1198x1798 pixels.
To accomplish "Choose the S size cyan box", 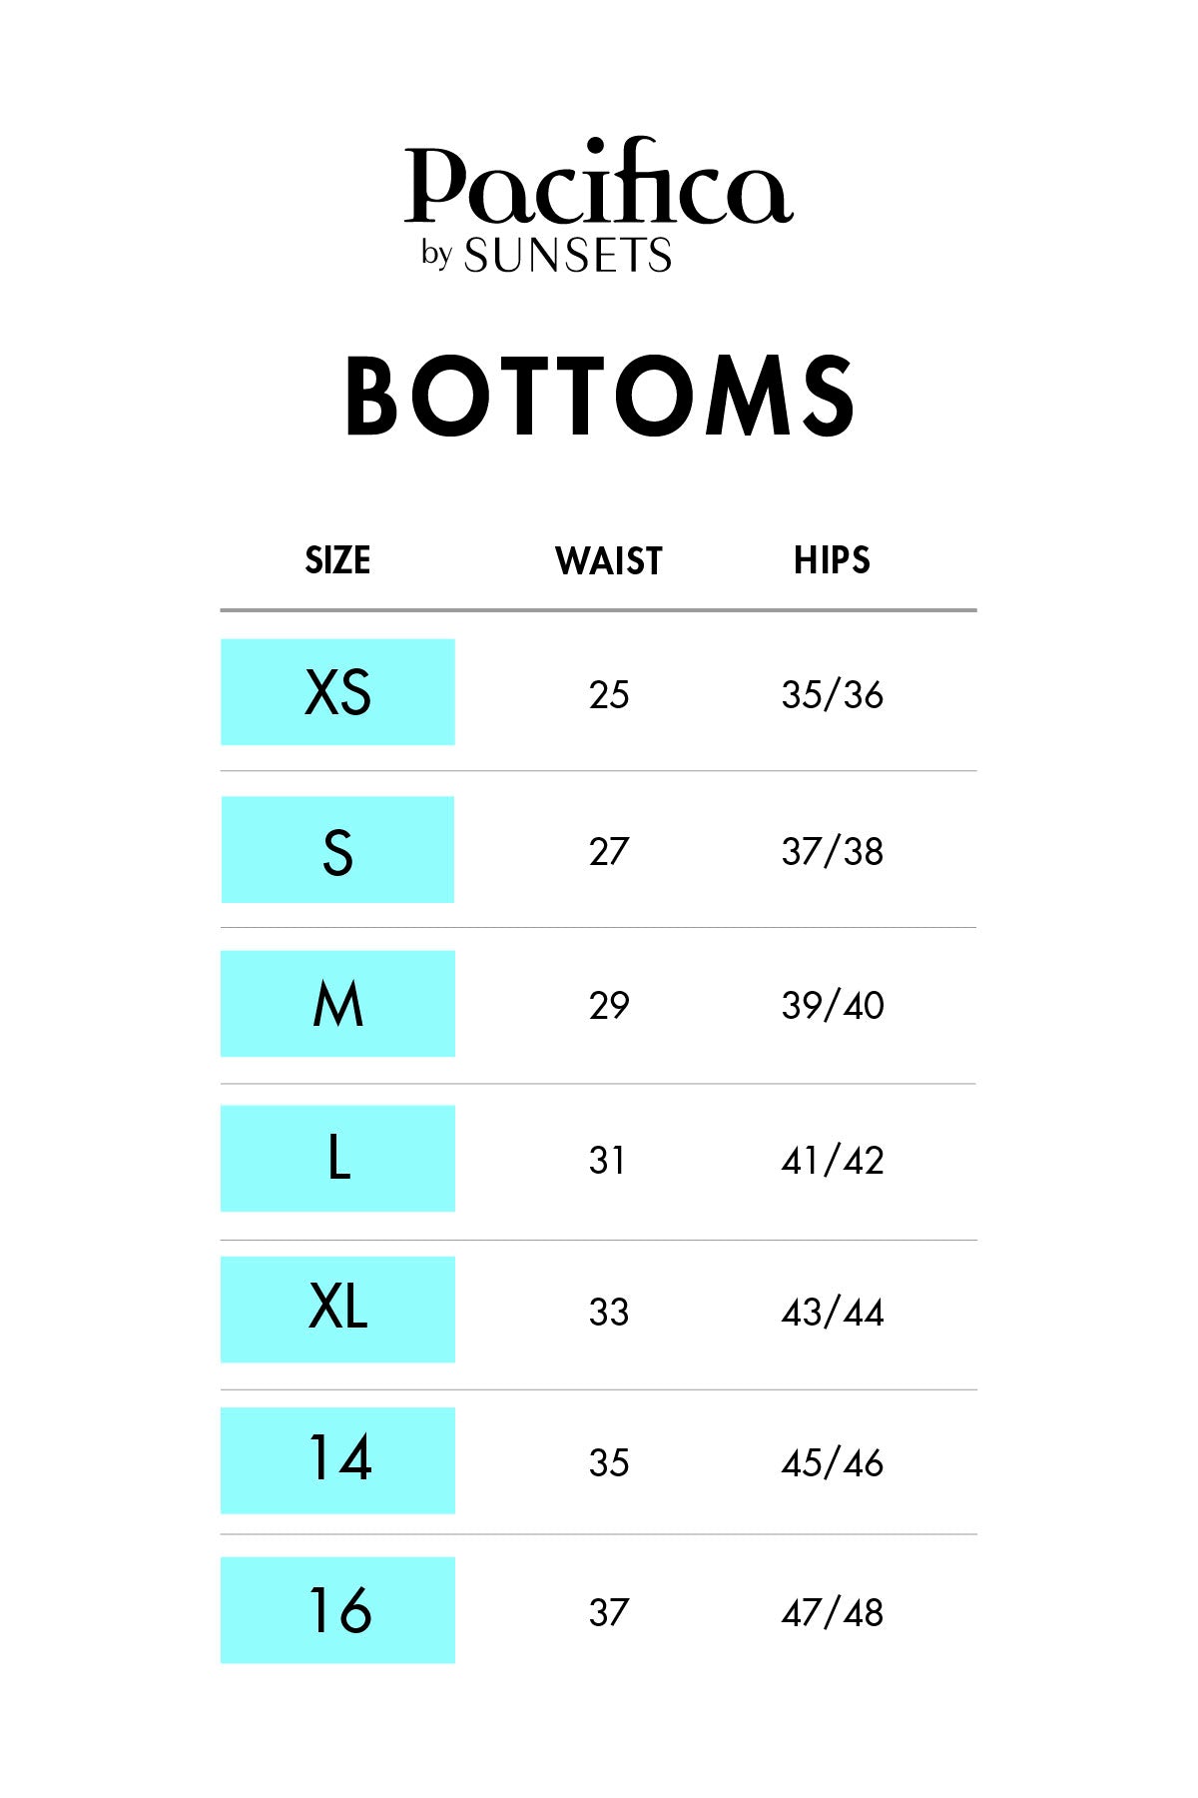I will click(337, 850).
